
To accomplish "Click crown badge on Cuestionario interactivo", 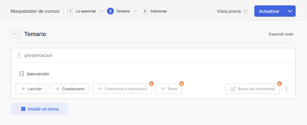I will 152,84.
